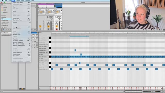The width and height of the screenshot is (165, 93).
Task: Solo track 2
Action: point(48,28)
